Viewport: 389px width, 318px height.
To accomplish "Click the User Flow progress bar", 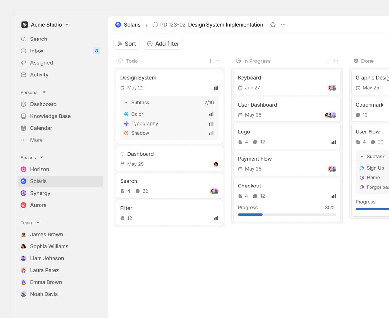I will (372, 209).
